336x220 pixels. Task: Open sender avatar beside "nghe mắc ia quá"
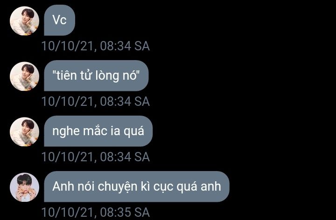(x=24, y=131)
